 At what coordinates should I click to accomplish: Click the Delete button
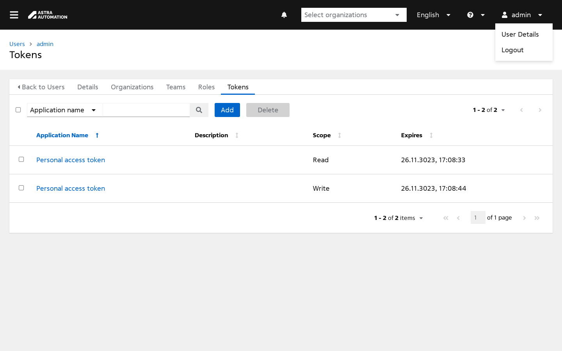268,110
